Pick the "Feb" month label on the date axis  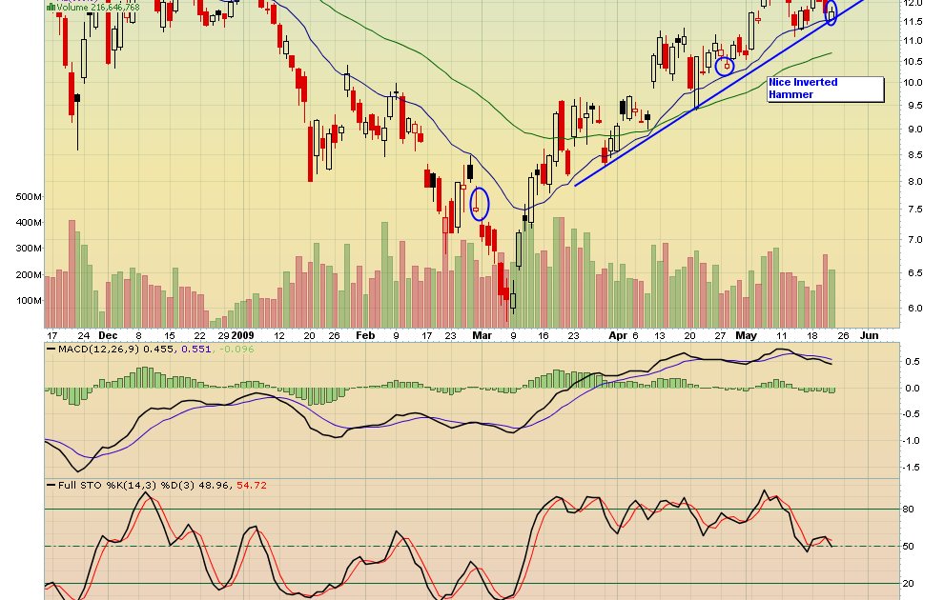(364, 335)
